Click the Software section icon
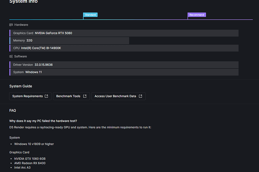Image resolution: width=259 pixels, height=172 pixels. tap(11, 56)
